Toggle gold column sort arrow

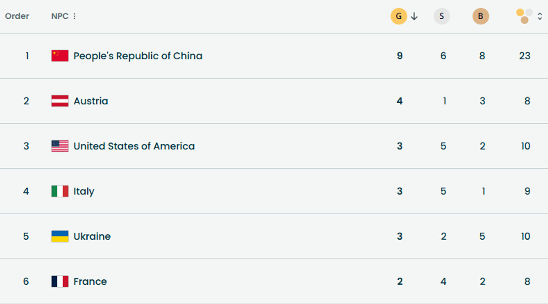414,16
